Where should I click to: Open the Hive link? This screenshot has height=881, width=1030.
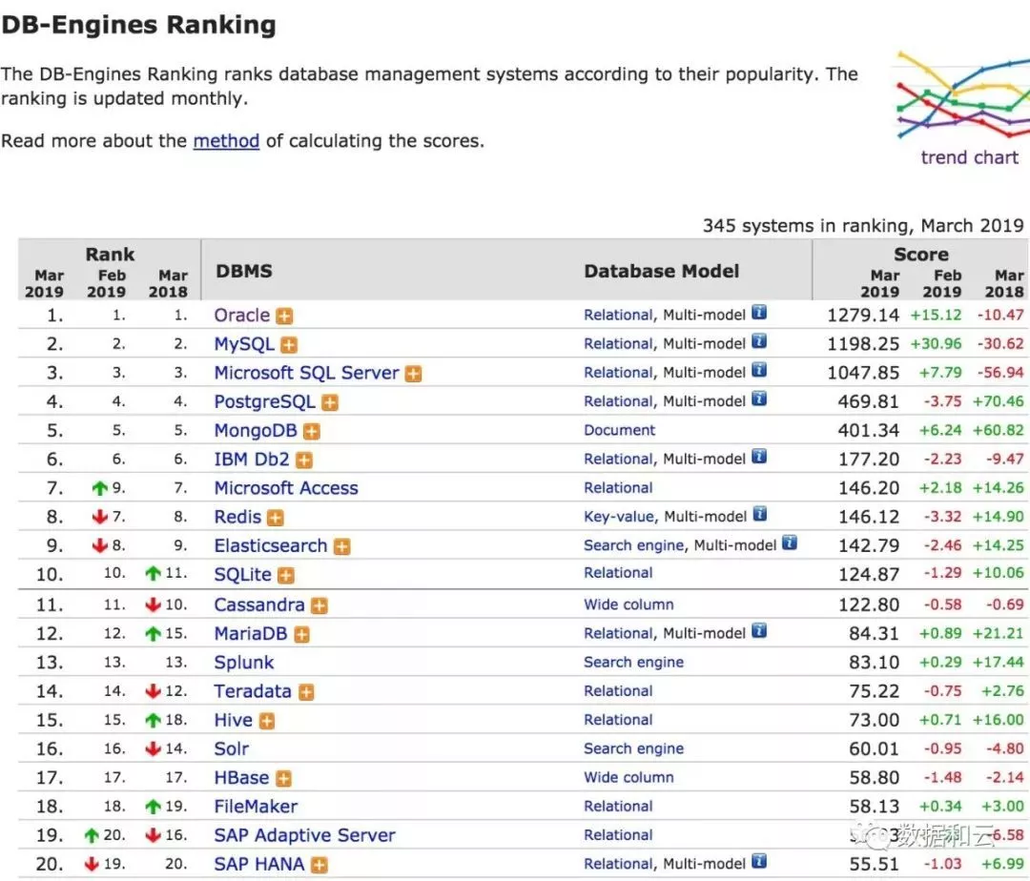[x=234, y=721]
